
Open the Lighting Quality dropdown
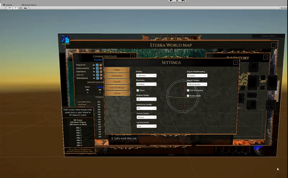point(147,126)
